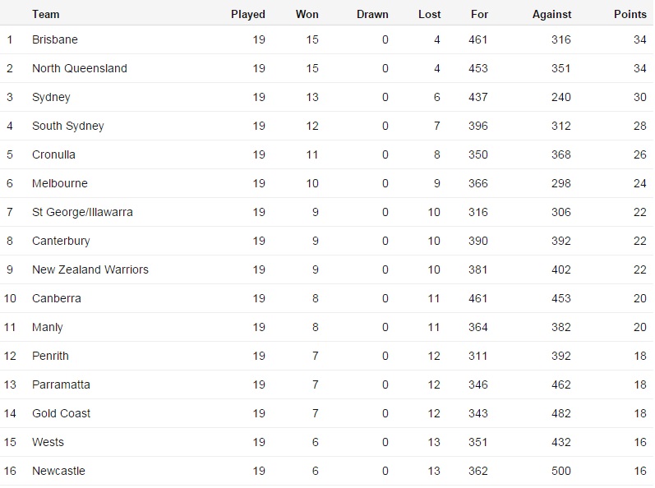Click on Melbourne in the table

[x=60, y=183]
